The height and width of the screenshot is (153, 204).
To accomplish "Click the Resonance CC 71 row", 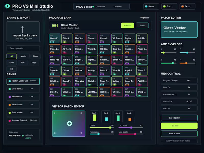I will pos(179,95).
